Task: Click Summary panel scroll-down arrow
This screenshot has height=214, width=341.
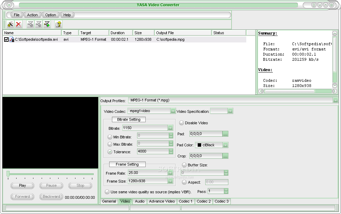Action: coord(335,85)
